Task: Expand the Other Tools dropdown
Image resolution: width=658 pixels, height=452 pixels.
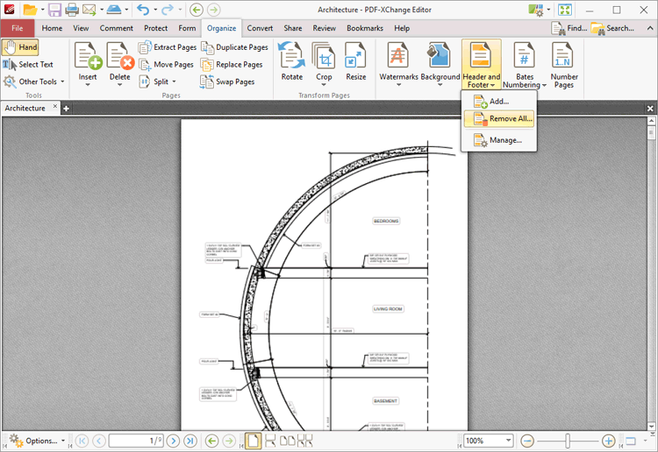Action: click(x=33, y=81)
